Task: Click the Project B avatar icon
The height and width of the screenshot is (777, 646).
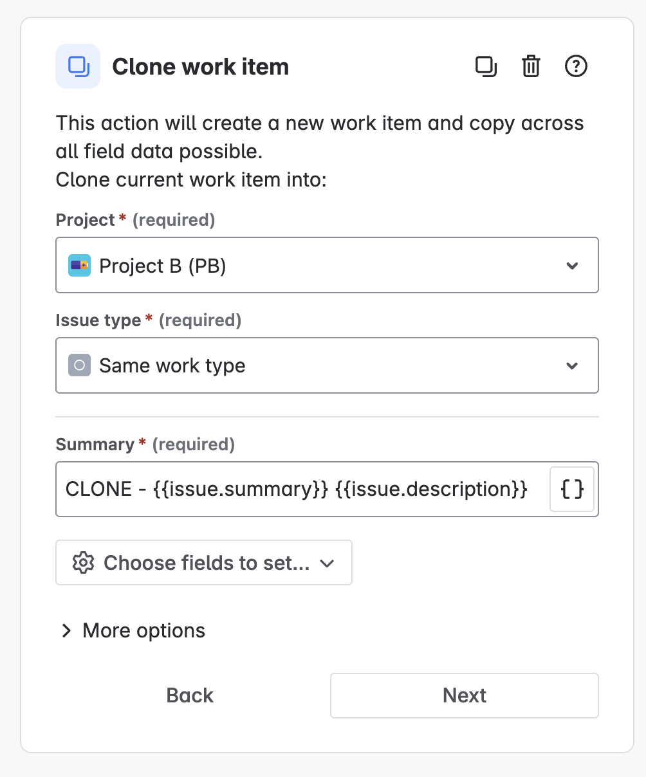Action: point(79,265)
